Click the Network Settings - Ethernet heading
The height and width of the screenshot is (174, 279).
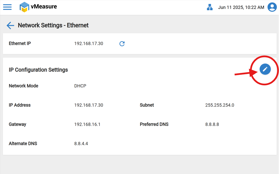click(x=53, y=25)
